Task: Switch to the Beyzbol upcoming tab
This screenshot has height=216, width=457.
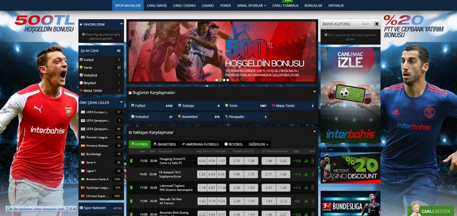Action: (x=234, y=144)
